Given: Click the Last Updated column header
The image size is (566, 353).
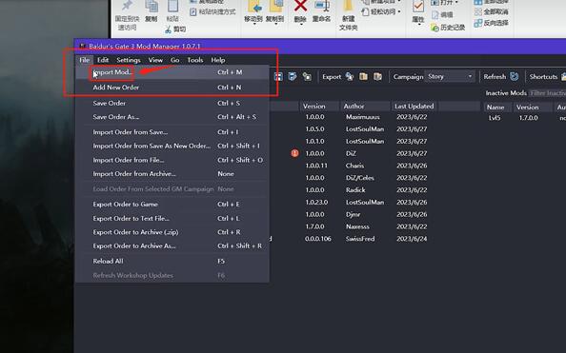Looking at the screenshot, I should [x=414, y=106].
